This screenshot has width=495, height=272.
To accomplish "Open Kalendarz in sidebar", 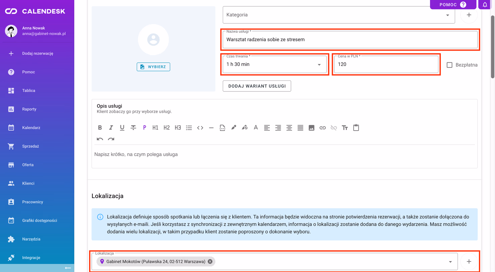I will pyautogui.click(x=37, y=128).
